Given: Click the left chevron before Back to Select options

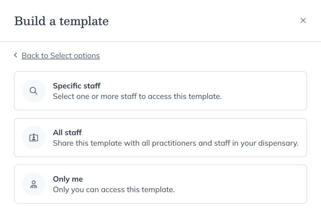Looking at the screenshot, I should point(16,55).
